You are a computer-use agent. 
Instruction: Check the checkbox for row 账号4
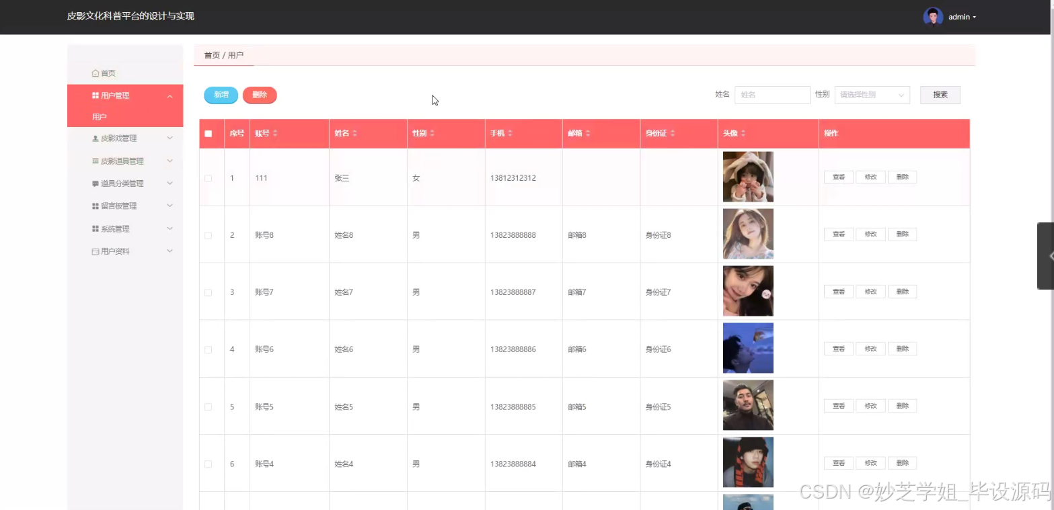click(x=209, y=464)
